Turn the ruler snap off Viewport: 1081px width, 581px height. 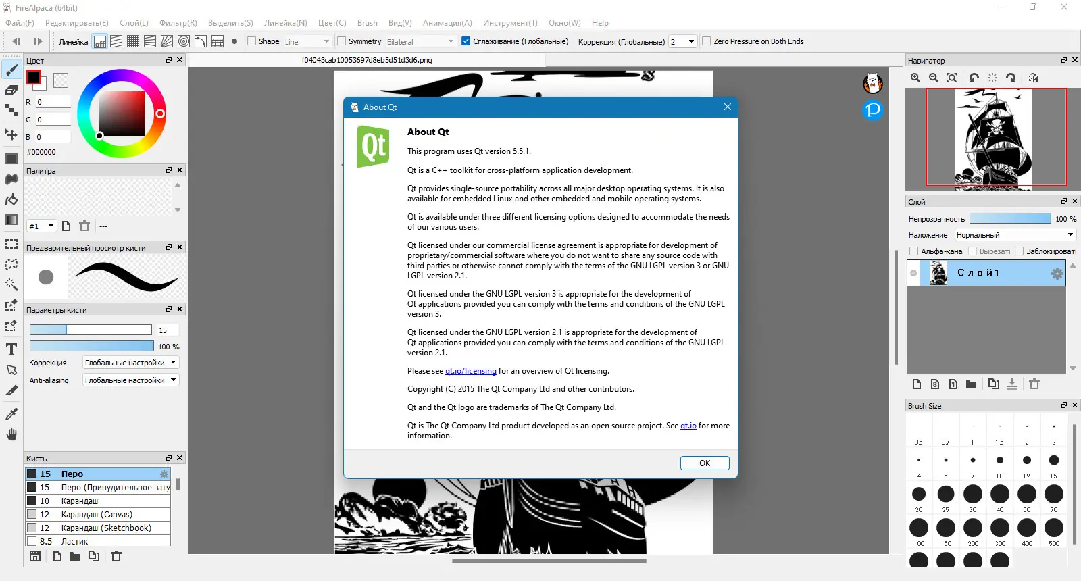[x=99, y=41]
